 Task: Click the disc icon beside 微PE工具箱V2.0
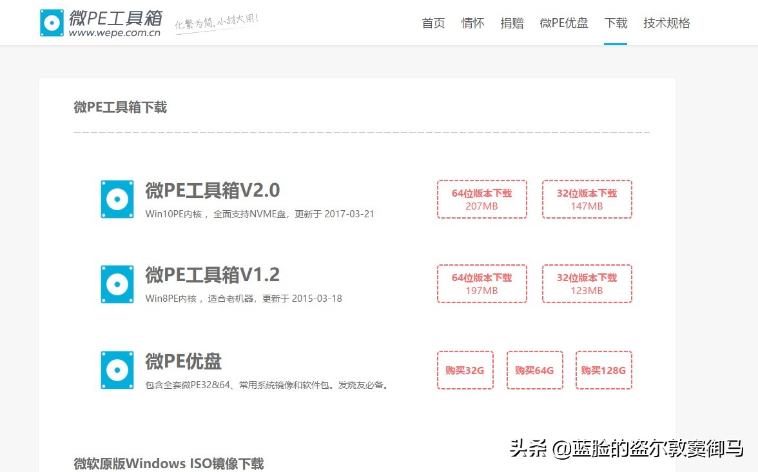coord(117,199)
